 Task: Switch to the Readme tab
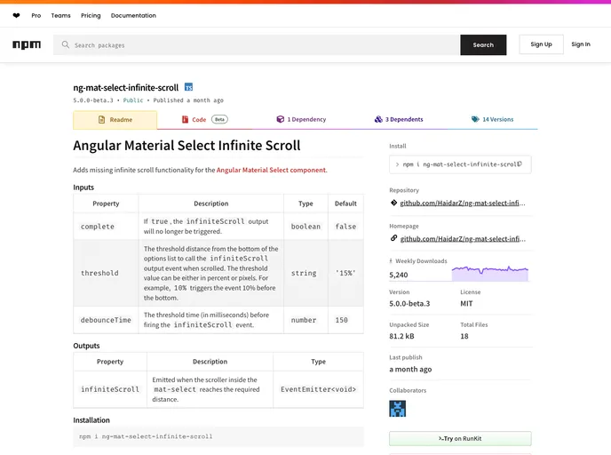click(115, 120)
